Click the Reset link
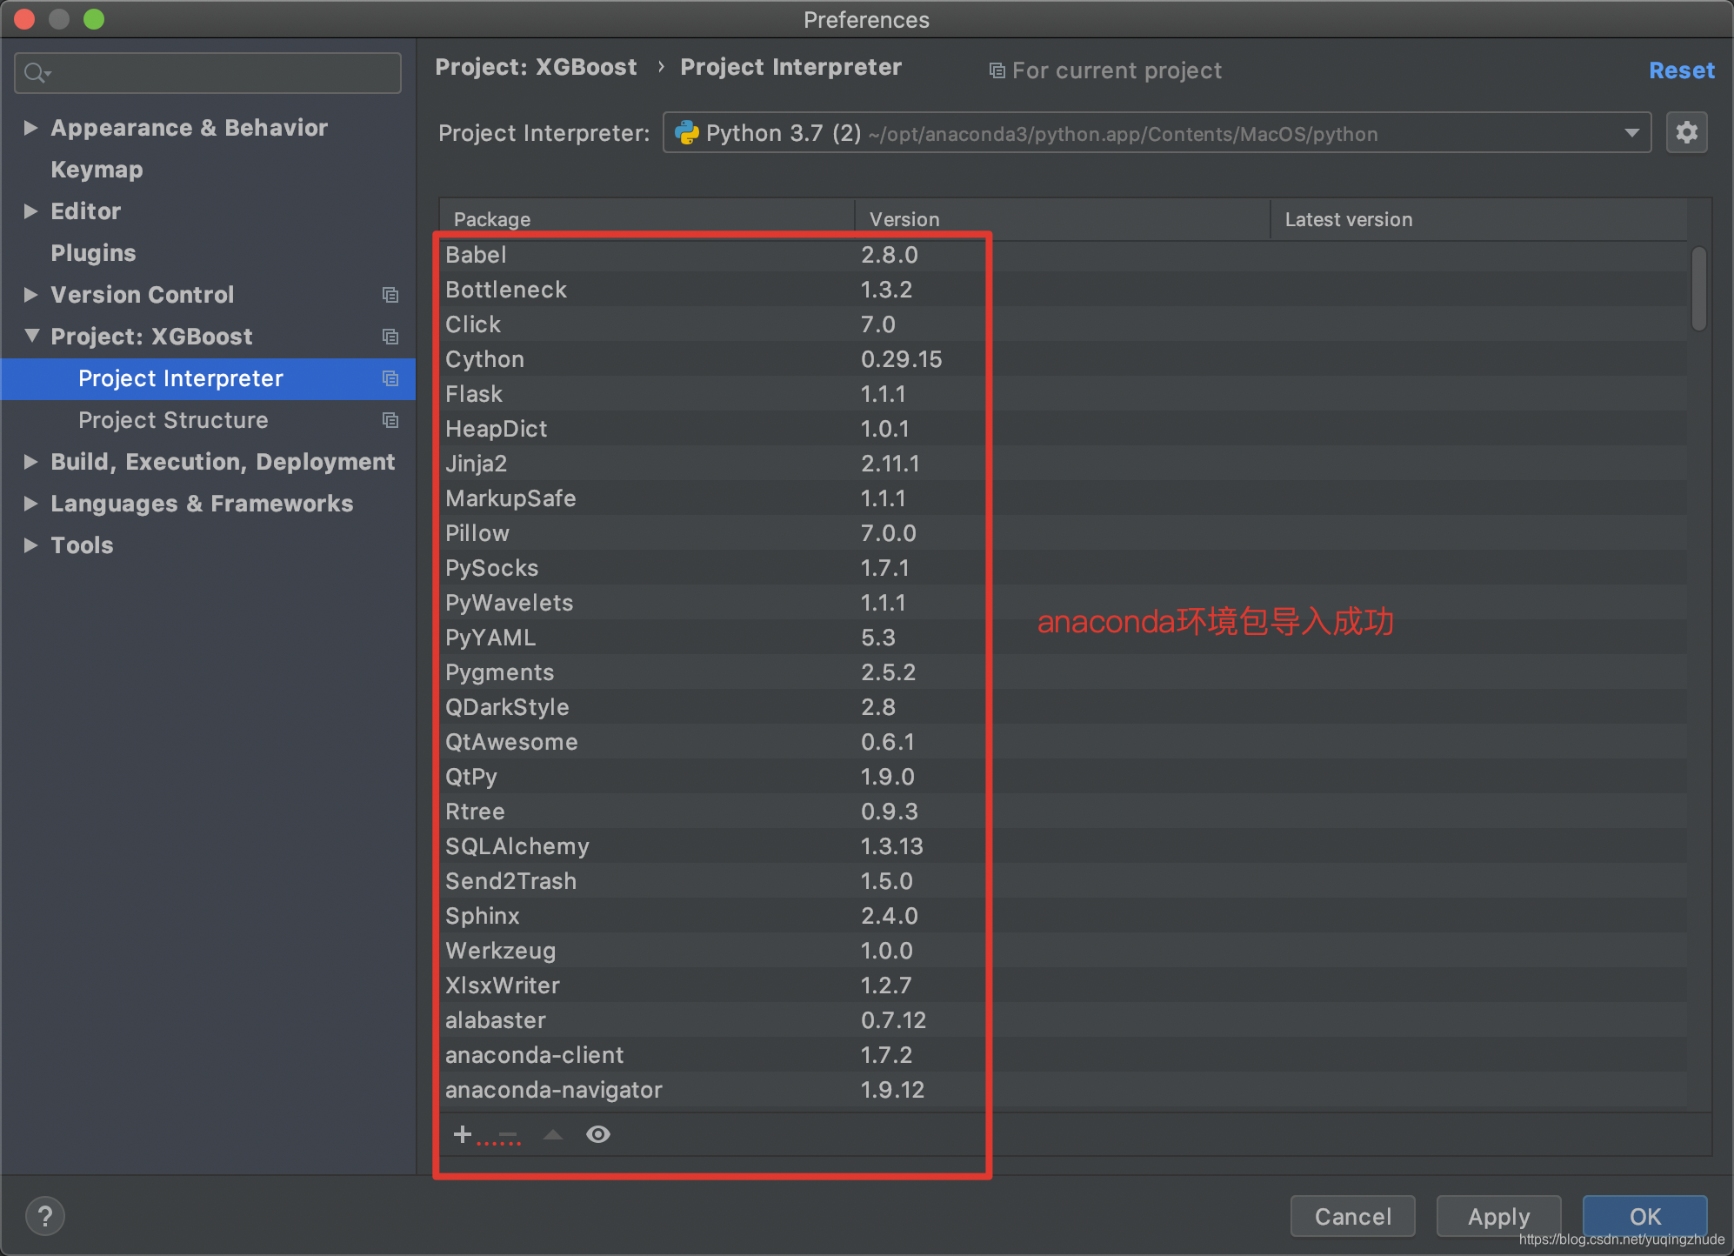 tap(1682, 70)
